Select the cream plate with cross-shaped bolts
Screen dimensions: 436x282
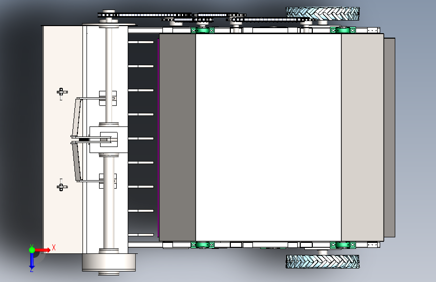[x=62, y=139]
